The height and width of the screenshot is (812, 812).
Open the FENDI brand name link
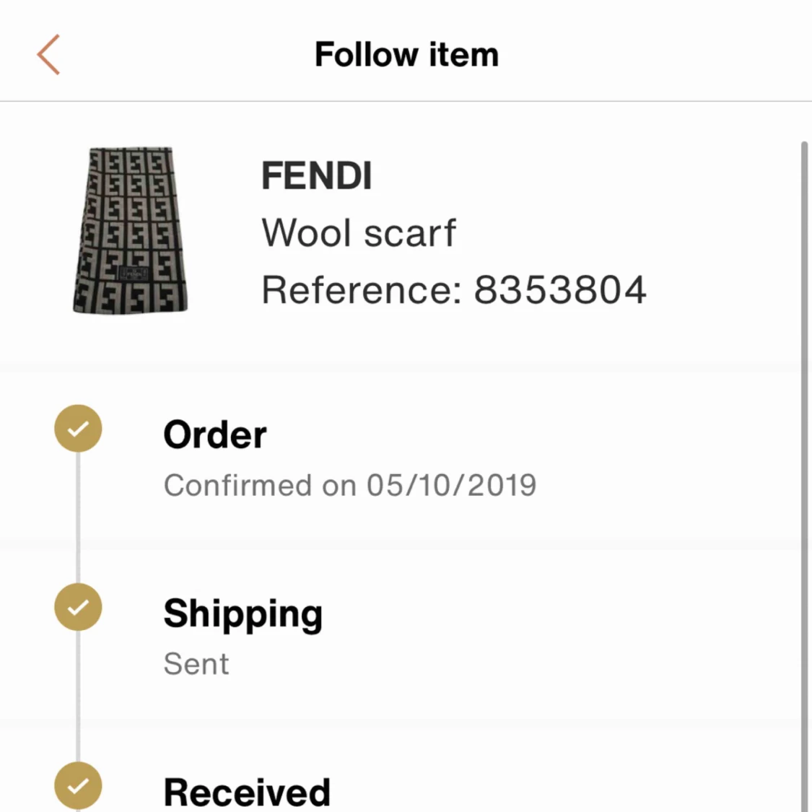(317, 175)
